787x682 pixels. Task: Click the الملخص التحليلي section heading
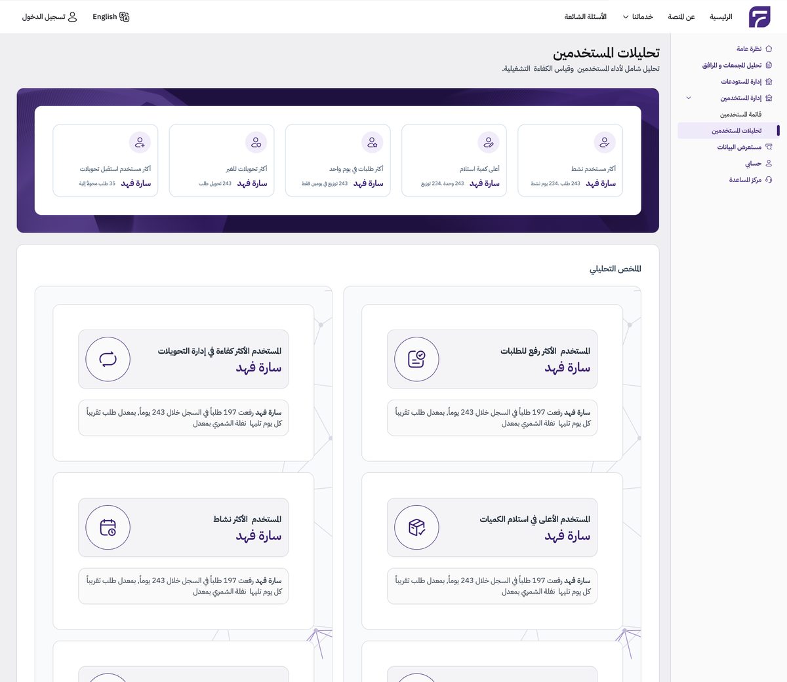point(616,269)
